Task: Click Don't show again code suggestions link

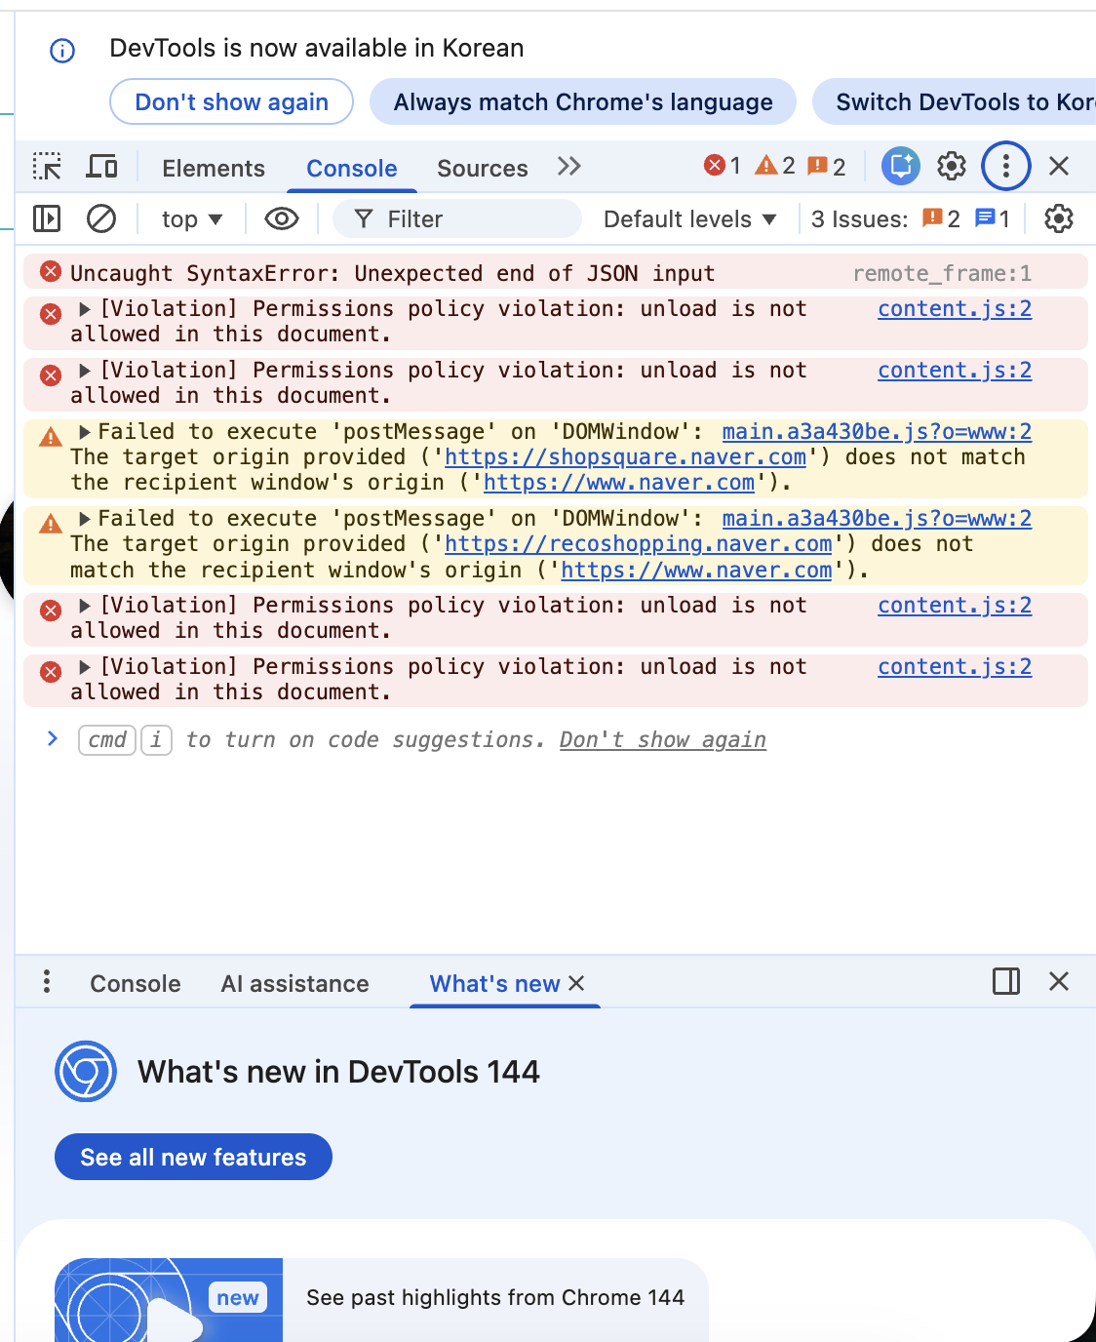Action: (x=663, y=740)
